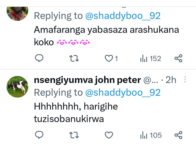The height and width of the screenshot is (144, 196).
Task: Open the 2h timestamp of the tweet
Action: point(171,80)
